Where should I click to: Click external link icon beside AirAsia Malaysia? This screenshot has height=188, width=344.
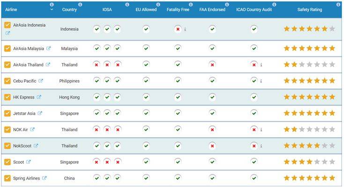point(48,48)
